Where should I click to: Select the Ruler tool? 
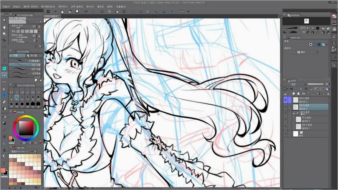click(x=4, y=143)
